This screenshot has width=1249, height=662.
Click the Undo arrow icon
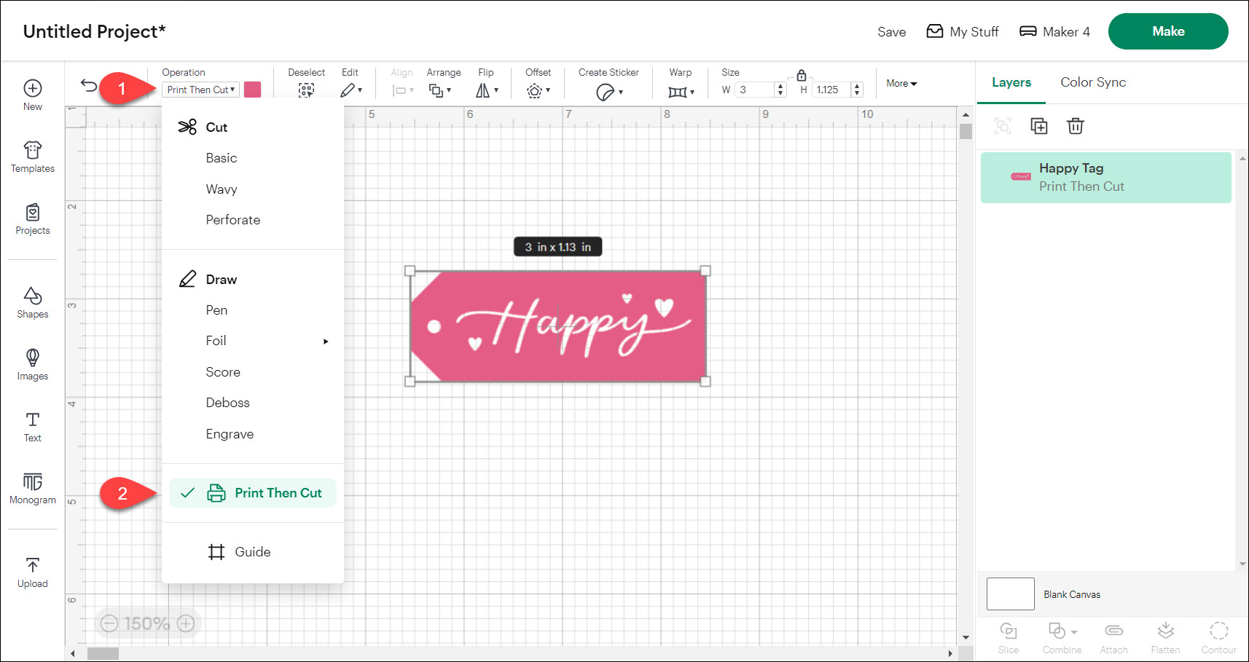coord(88,86)
